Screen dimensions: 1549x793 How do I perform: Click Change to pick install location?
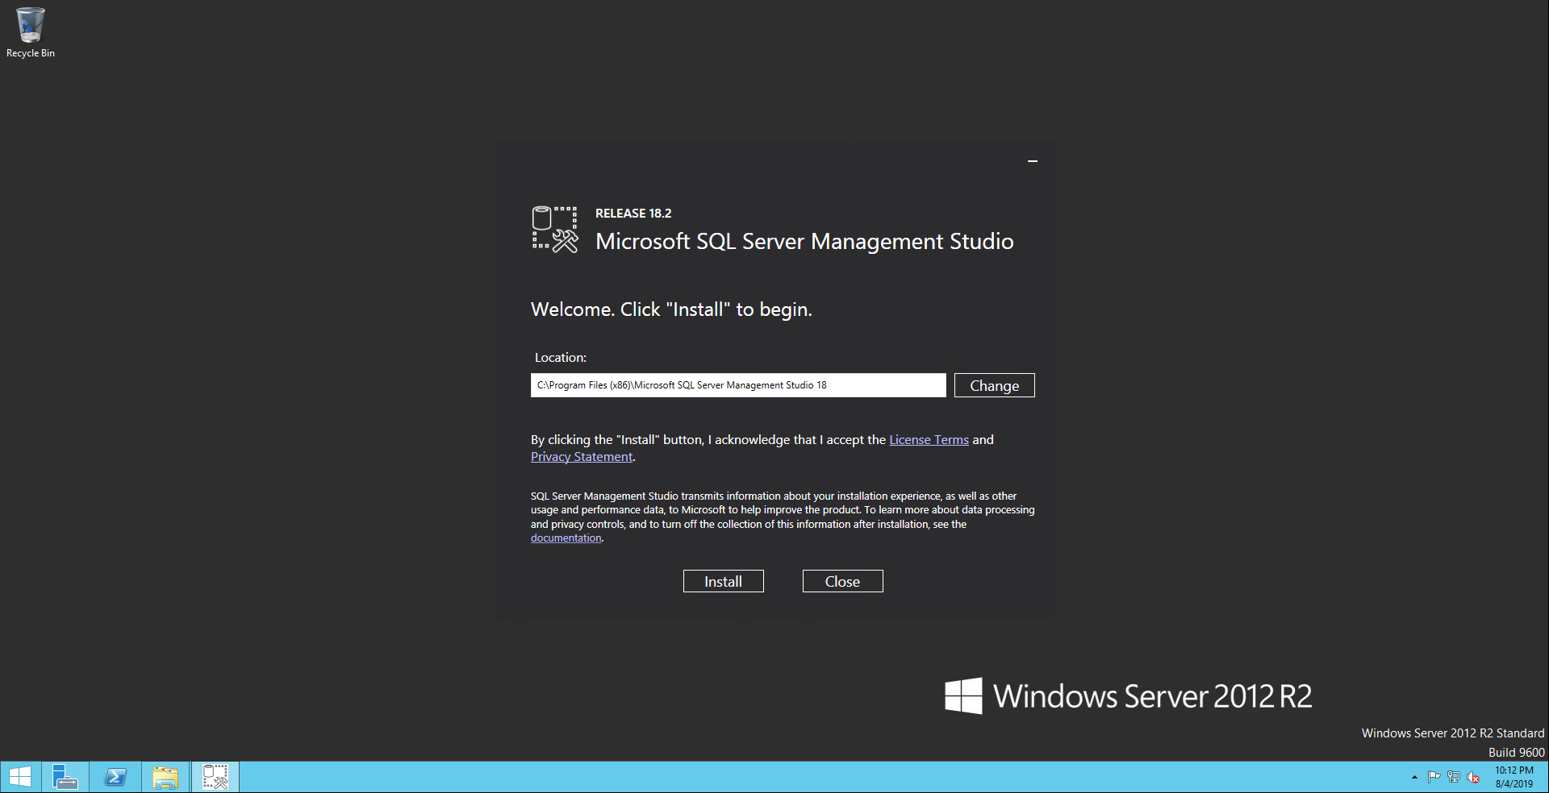pyautogui.click(x=994, y=385)
